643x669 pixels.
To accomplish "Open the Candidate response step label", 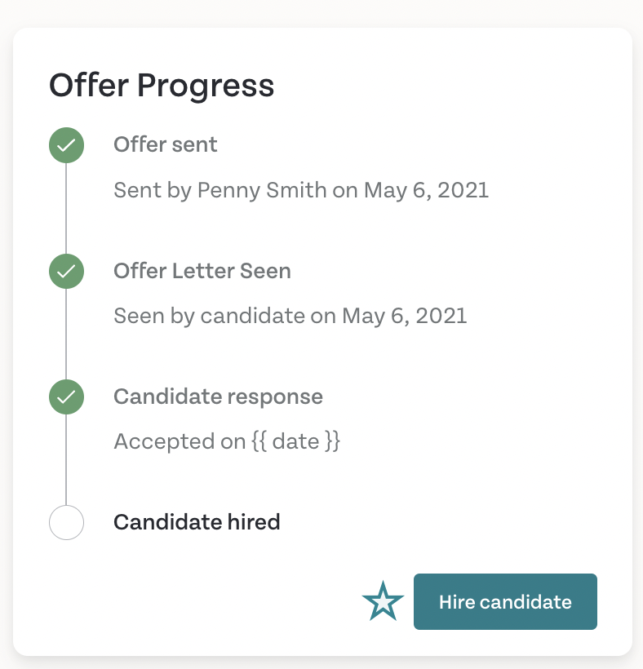I will (x=218, y=397).
